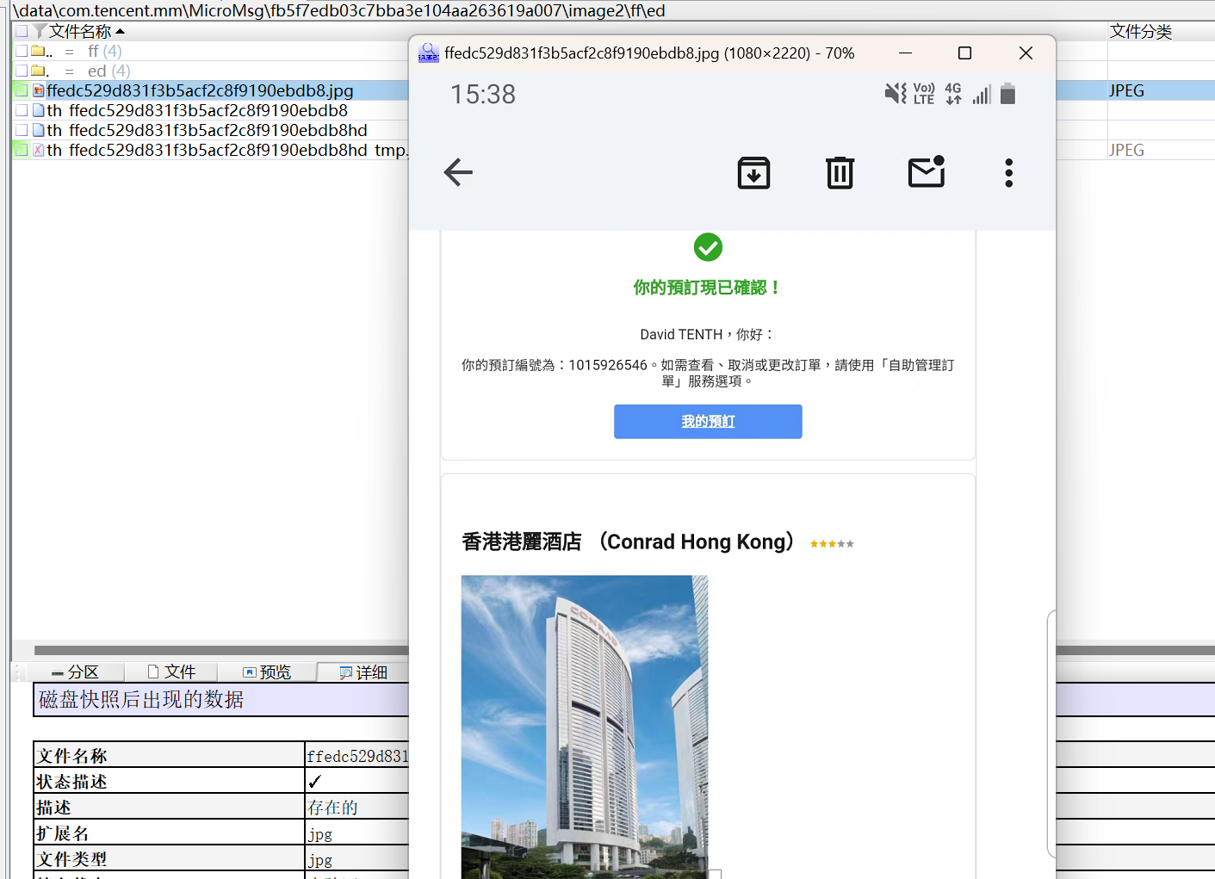The width and height of the screenshot is (1215, 879).
Task: Click the VoLTE status icon in the preview
Action: [x=924, y=93]
